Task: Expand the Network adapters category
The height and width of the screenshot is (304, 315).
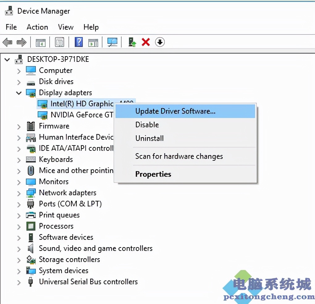Action: [19, 192]
